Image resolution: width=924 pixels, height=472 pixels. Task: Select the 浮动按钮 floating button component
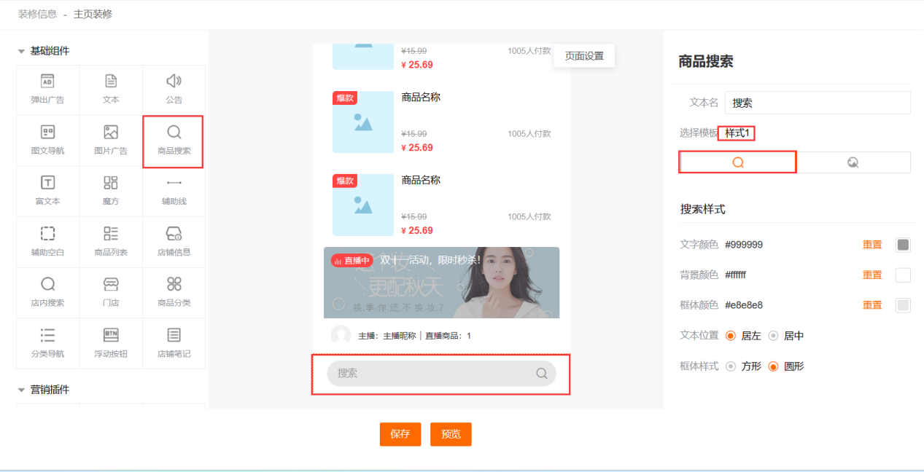pos(111,343)
